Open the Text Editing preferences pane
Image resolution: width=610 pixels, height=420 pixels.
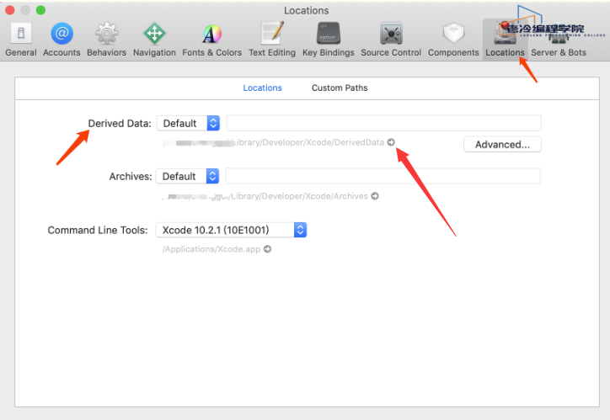tap(272, 40)
